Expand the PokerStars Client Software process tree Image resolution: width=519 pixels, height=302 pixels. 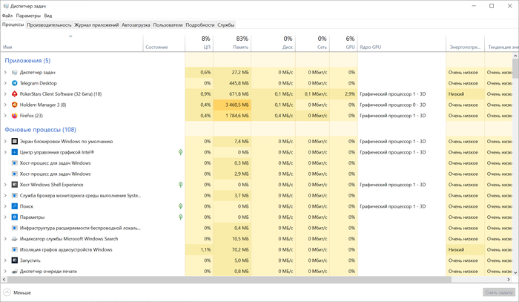coord(5,94)
